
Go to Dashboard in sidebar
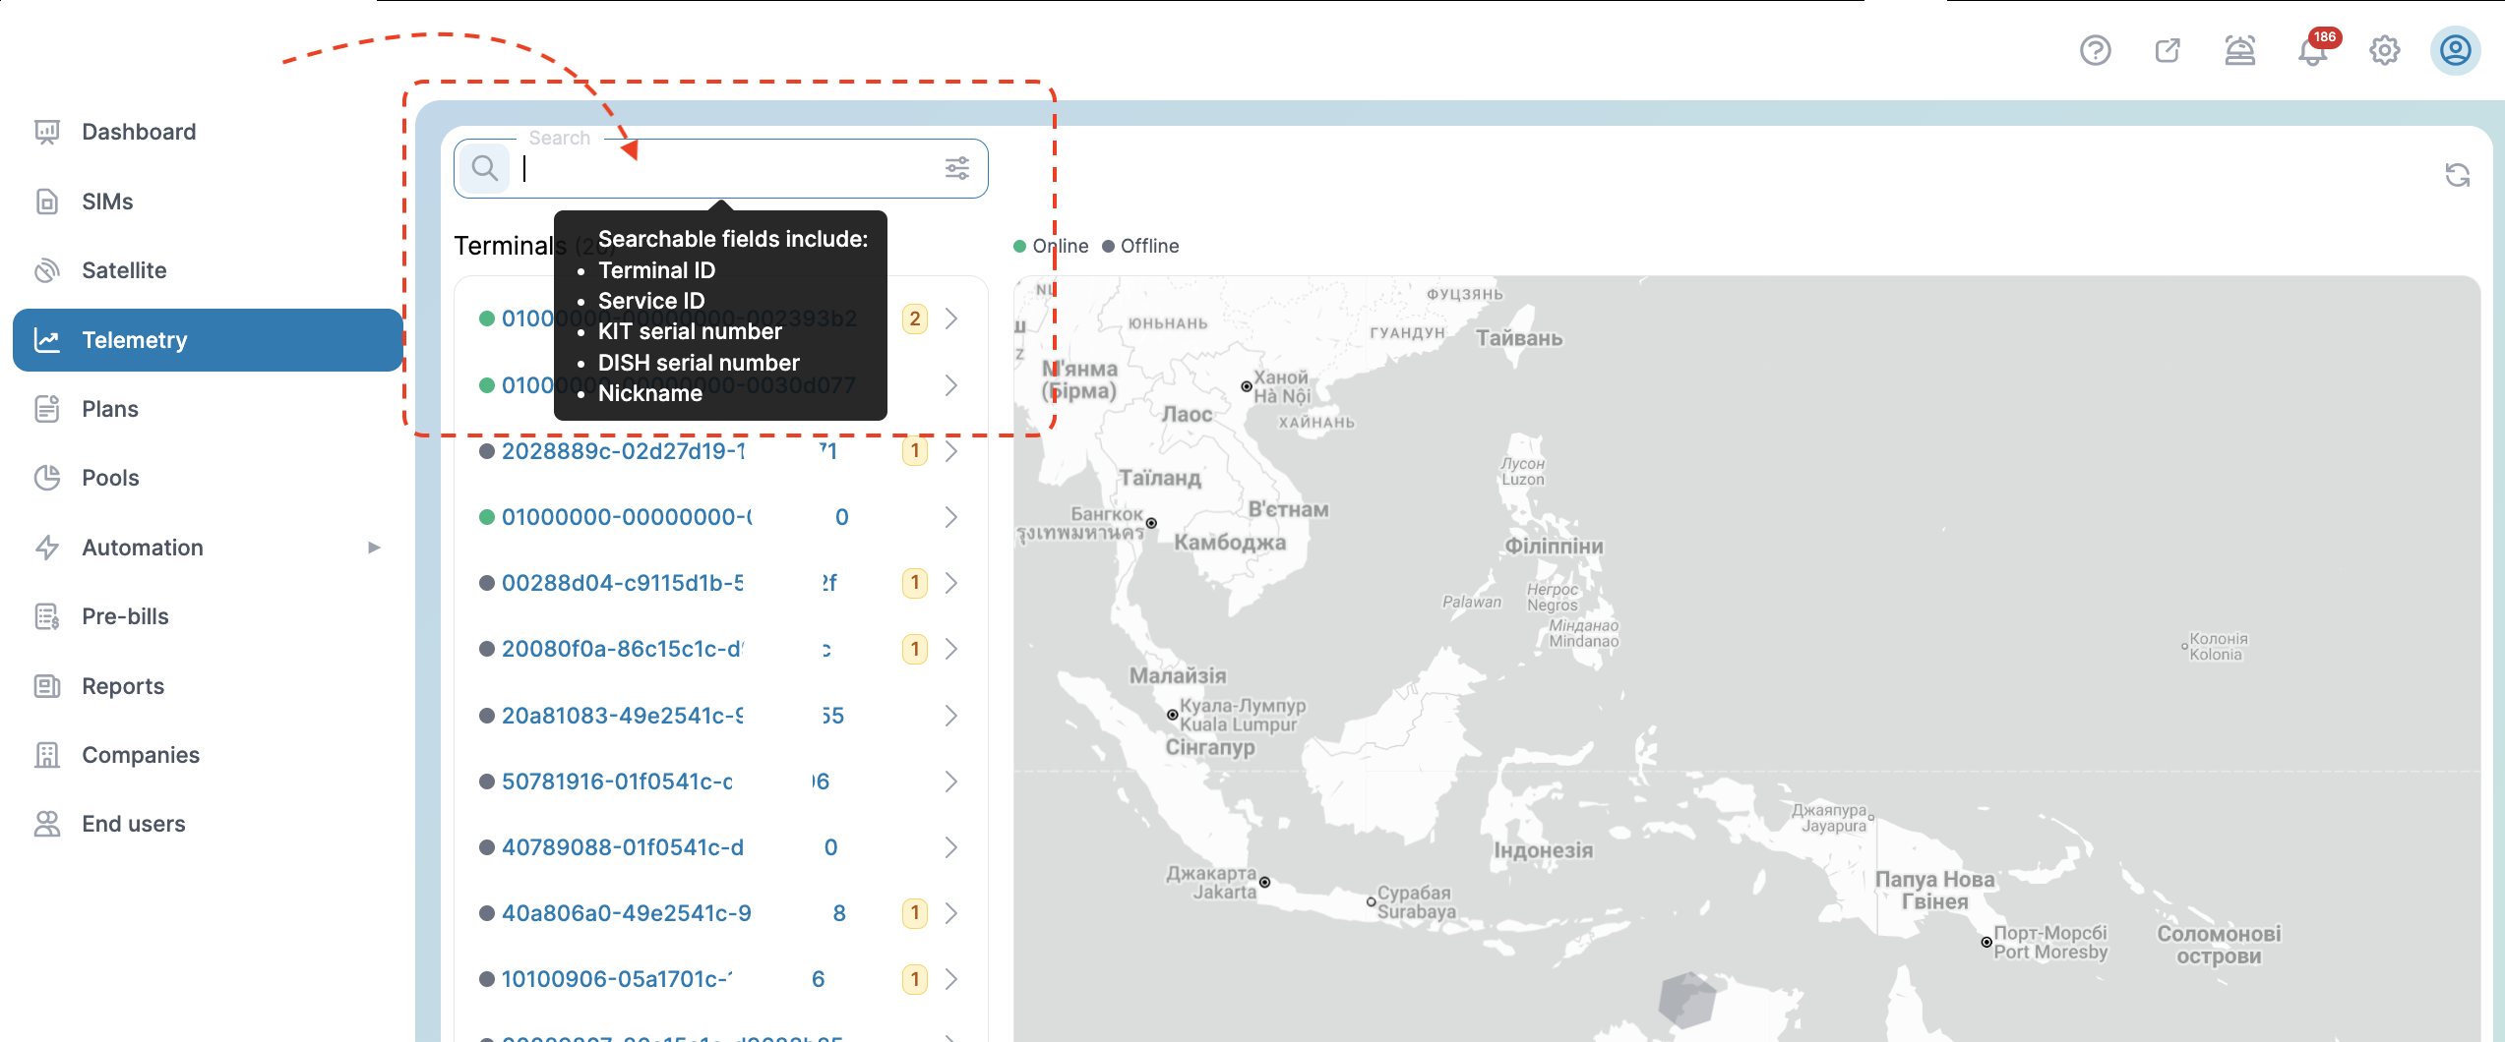point(139,132)
